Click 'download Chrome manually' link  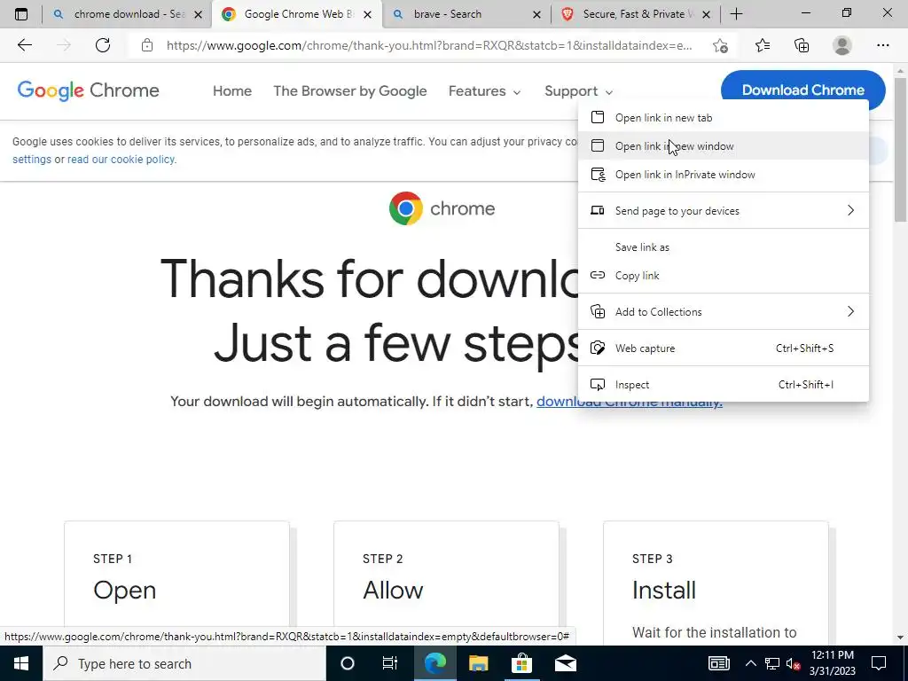coord(630,402)
